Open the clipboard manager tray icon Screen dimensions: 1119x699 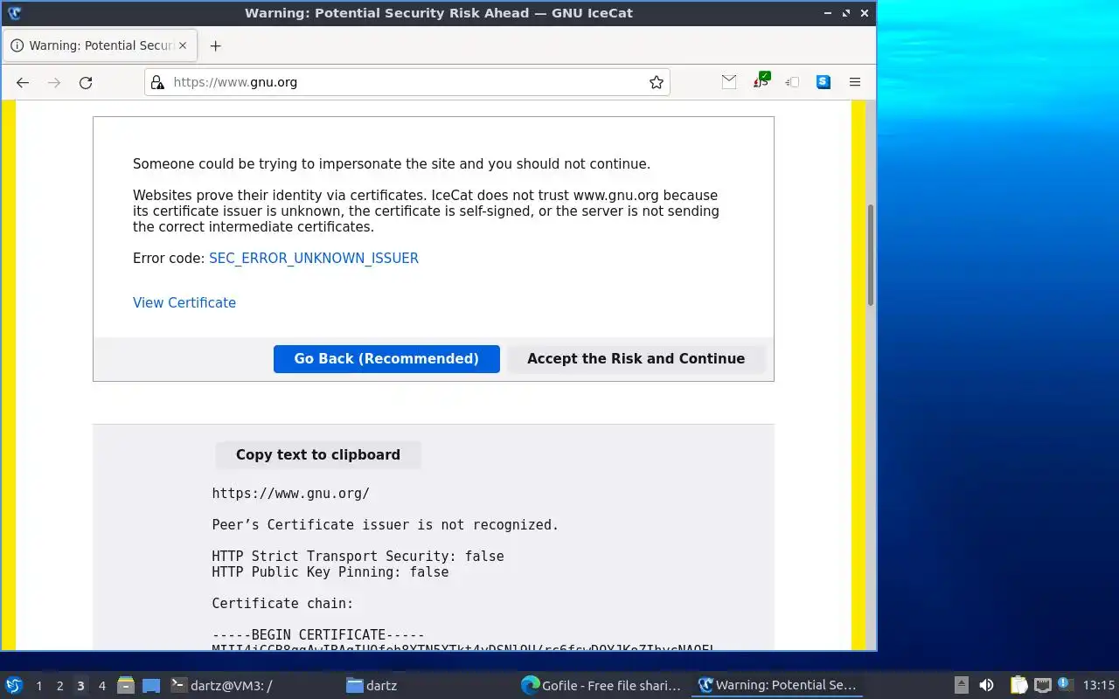coord(1018,686)
